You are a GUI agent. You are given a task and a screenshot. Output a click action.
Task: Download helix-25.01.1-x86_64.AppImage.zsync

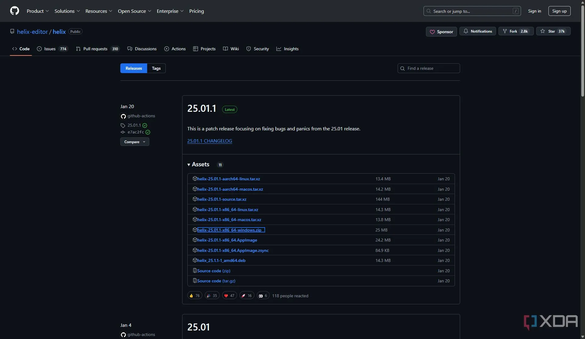pyautogui.click(x=233, y=250)
